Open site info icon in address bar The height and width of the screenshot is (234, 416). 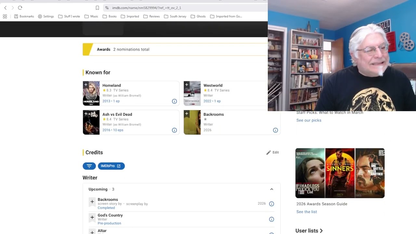107,8
